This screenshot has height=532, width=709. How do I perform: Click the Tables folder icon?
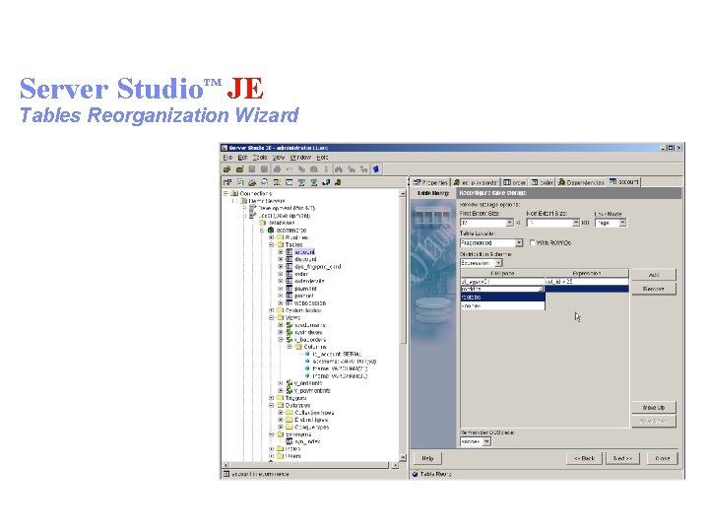click(x=280, y=244)
